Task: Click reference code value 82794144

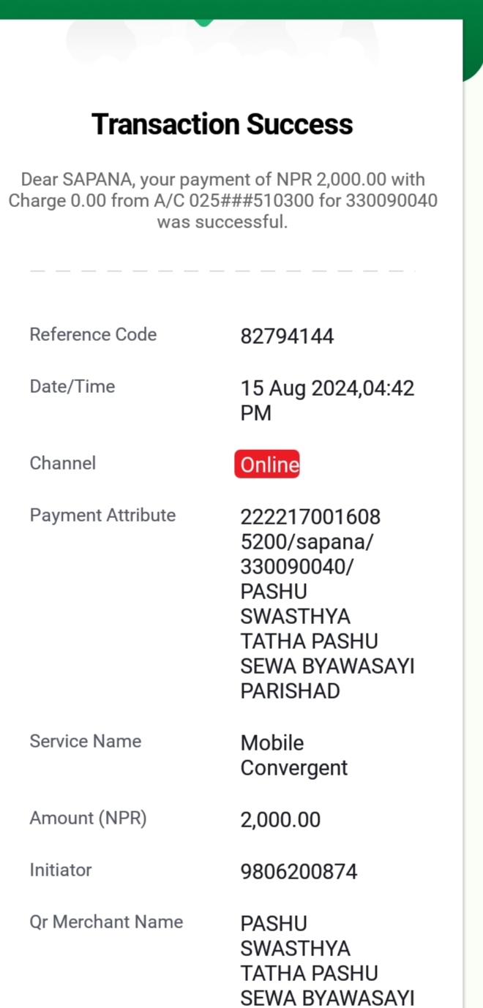Action: 287,336
